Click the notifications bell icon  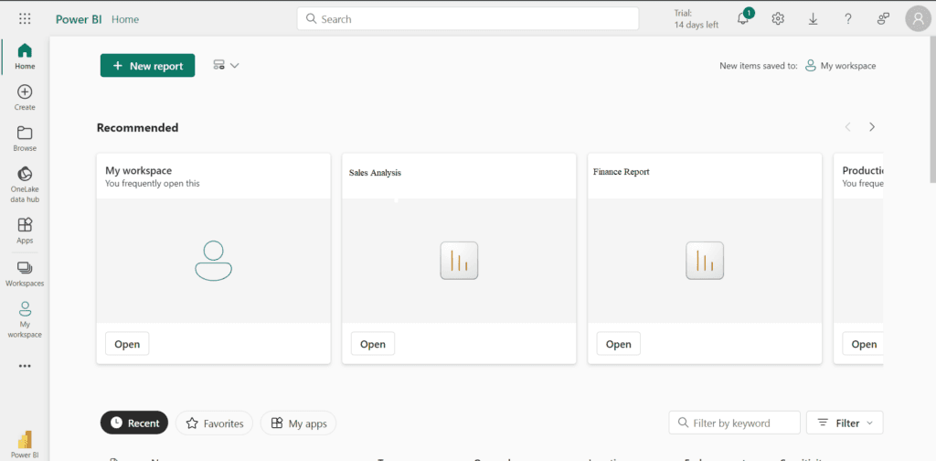click(x=743, y=19)
